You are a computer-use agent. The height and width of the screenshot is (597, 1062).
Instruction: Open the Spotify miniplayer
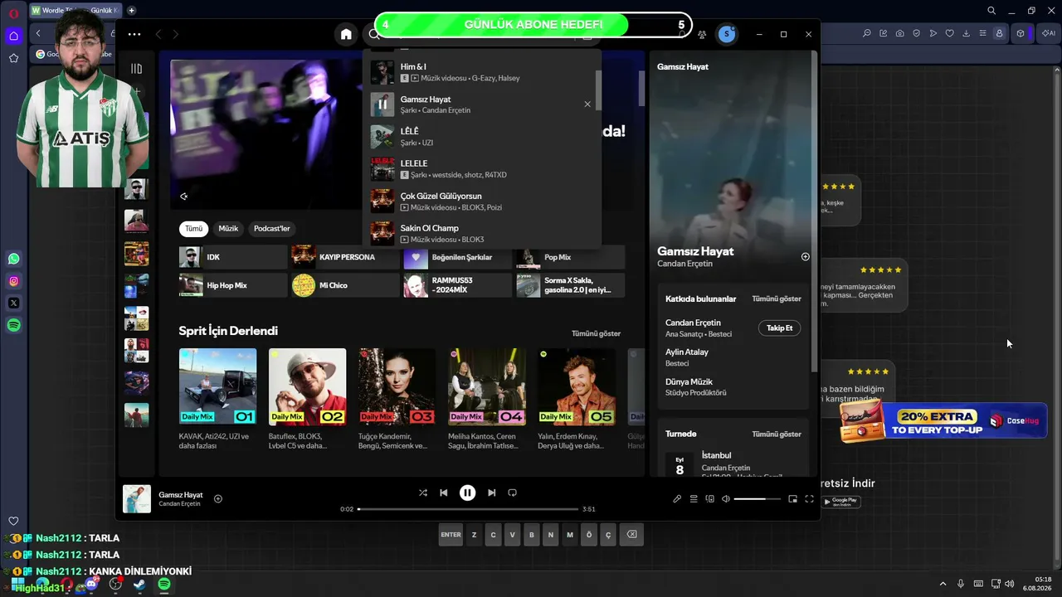tap(792, 499)
